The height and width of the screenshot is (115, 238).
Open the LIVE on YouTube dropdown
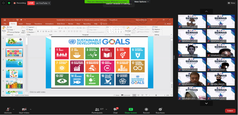(x=43, y=3)
